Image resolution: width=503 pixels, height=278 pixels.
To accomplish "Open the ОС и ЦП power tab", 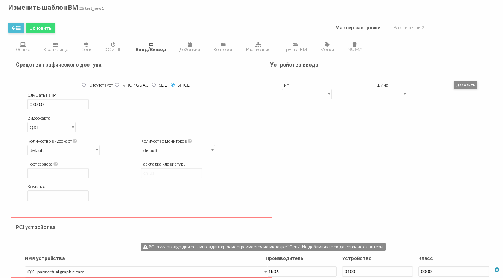I will click(x=113, y=47).
